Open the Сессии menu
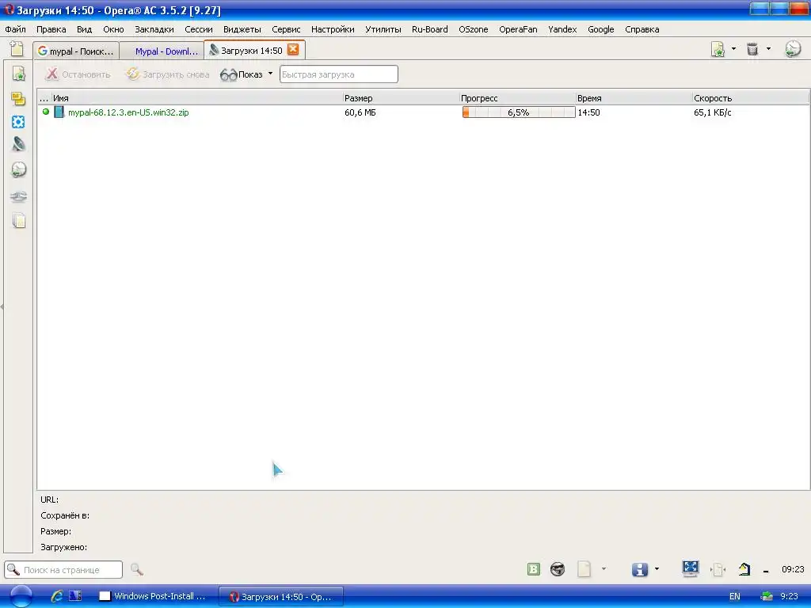The image size is (811, 608). [x=199, y=29]
